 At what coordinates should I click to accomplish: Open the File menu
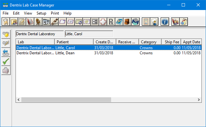point(6,13)
